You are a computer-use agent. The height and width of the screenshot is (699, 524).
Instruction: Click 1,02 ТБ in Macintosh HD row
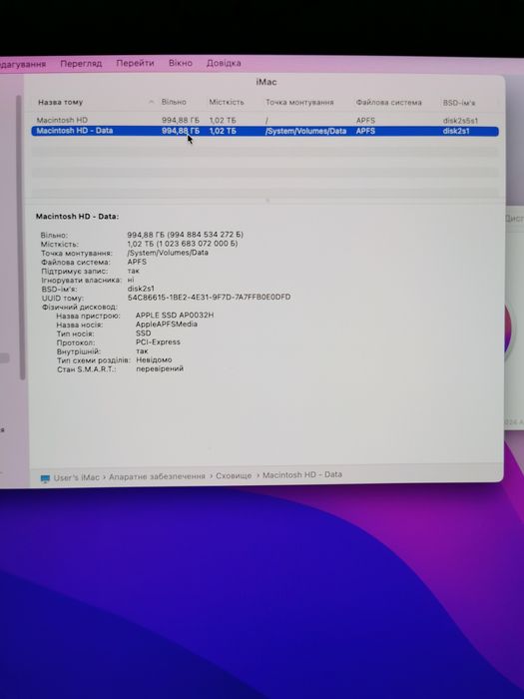[x=223, y=121]
